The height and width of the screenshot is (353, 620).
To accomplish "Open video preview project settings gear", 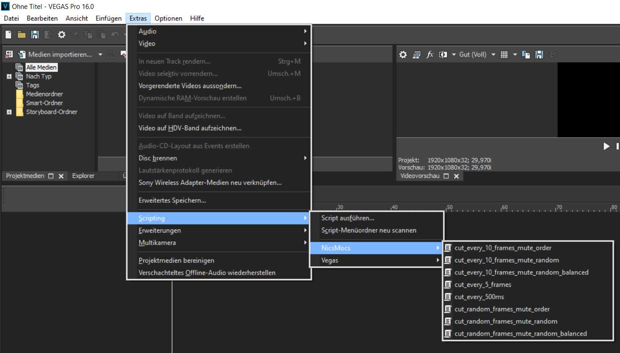I will [403, 55].
